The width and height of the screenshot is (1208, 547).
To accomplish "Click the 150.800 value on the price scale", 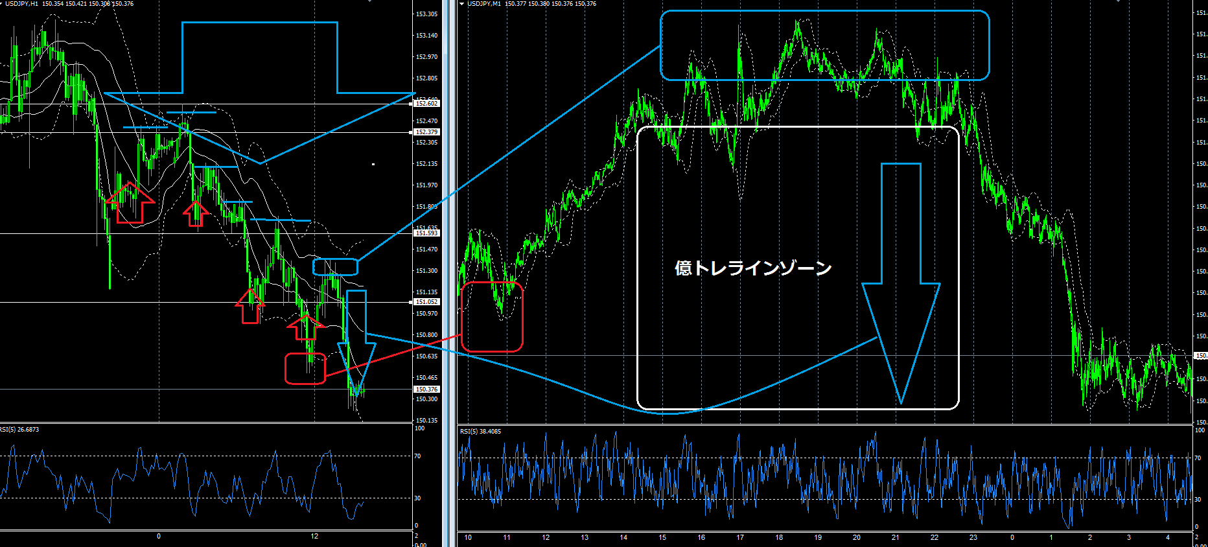I will (426, 335).
